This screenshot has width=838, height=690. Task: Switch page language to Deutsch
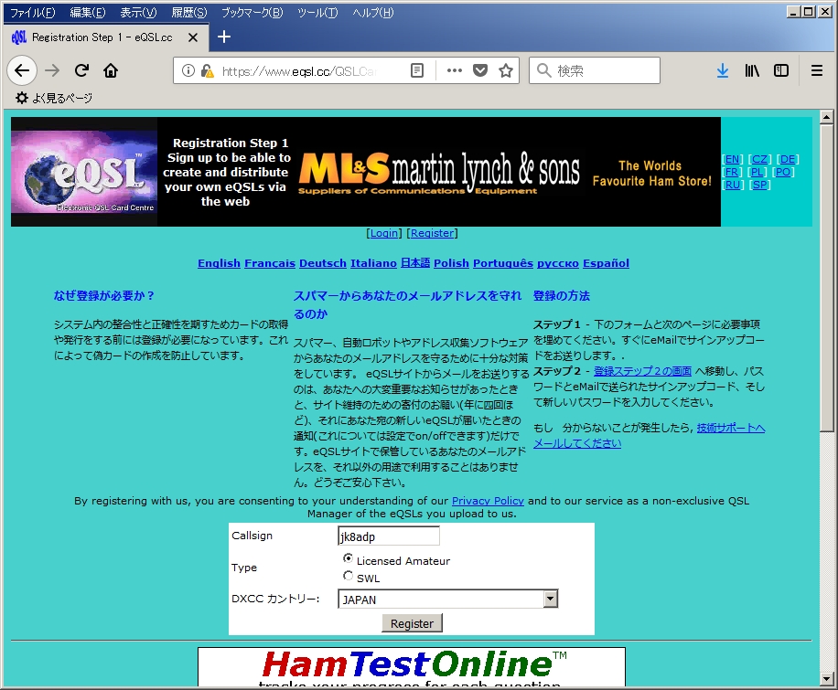pos(323,263)
